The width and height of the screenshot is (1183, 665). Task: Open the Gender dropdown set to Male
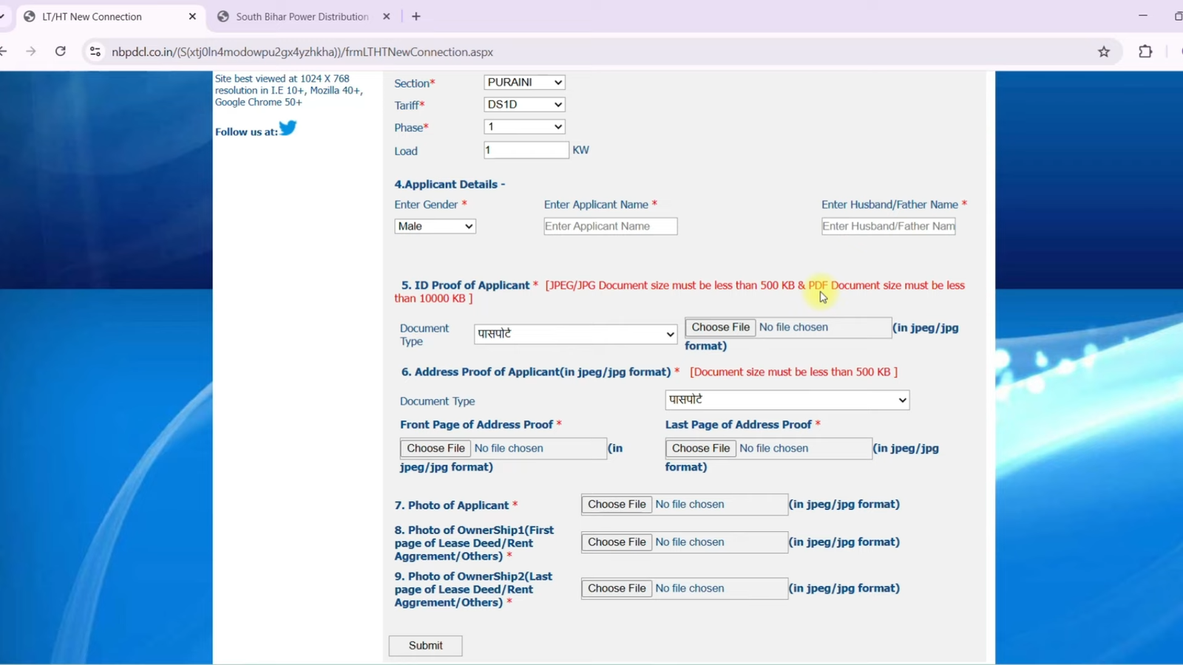pos(435,226)
